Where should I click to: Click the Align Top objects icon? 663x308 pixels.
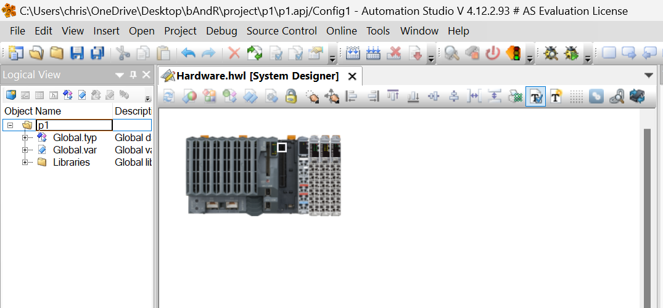coord(393,96)
